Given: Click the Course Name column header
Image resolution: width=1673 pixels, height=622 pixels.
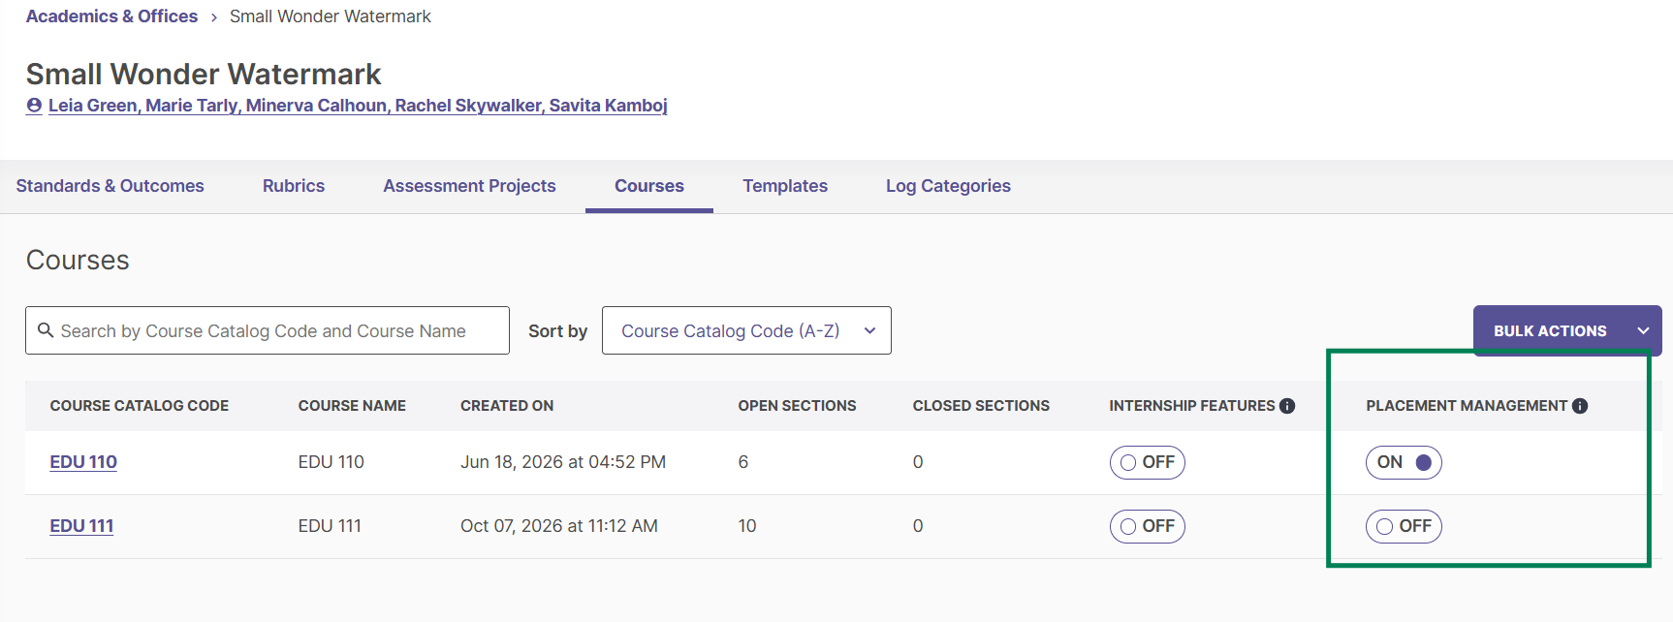Looking at the screenshot, I should pos(352,406).
